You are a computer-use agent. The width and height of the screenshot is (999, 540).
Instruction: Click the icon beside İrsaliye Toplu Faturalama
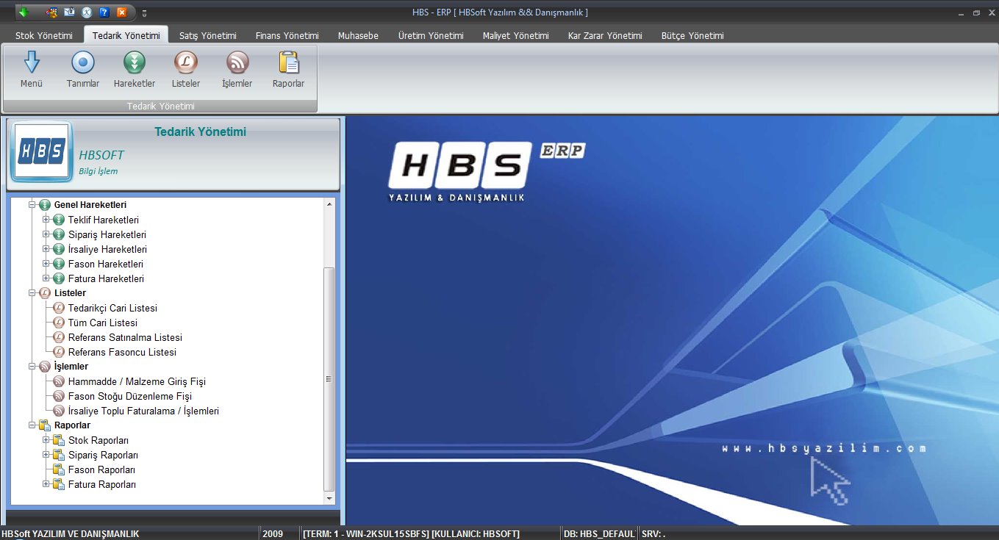[x=60, y=411]
